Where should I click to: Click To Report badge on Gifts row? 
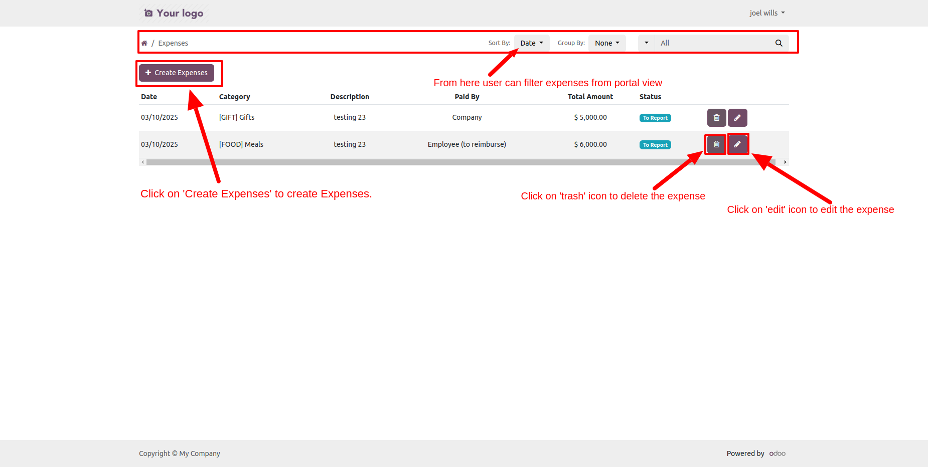[655, 118]
